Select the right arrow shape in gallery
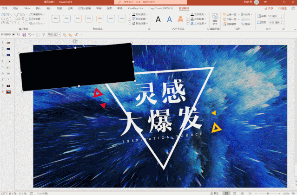The height and width of the screenshot is (195, 297). 19,19
